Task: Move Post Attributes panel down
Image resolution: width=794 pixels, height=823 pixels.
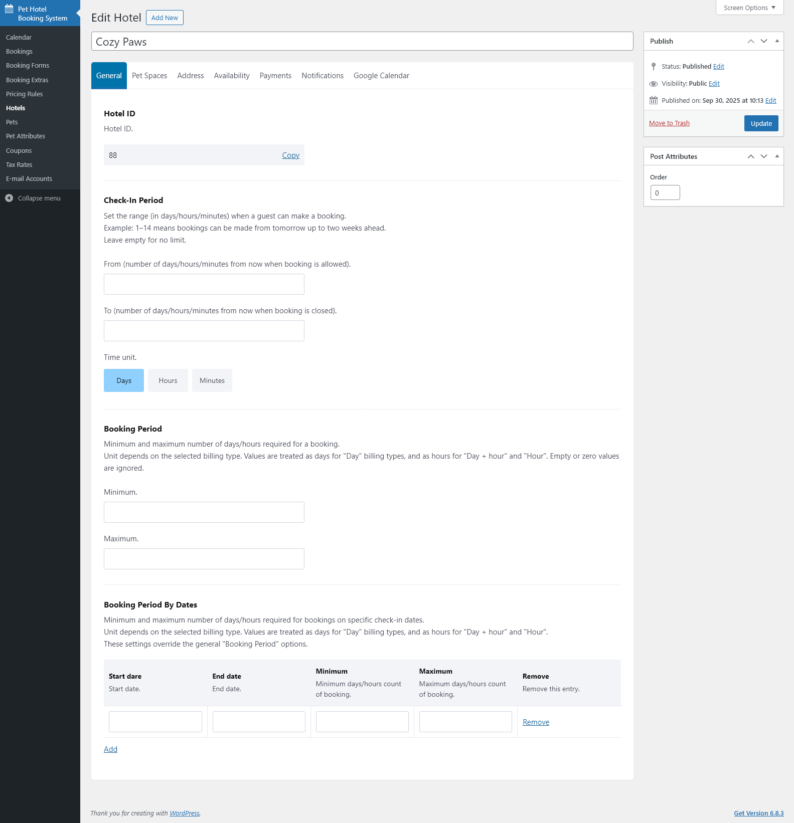Action: tap(764, 156)
